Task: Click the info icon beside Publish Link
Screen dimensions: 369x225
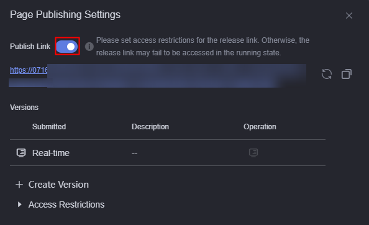Action: coord(89,47)
